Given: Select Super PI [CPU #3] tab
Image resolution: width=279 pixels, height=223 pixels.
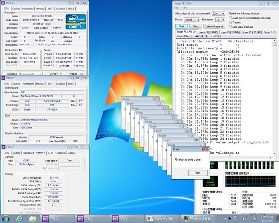Looking at the screenshot, I should [252, 32].
